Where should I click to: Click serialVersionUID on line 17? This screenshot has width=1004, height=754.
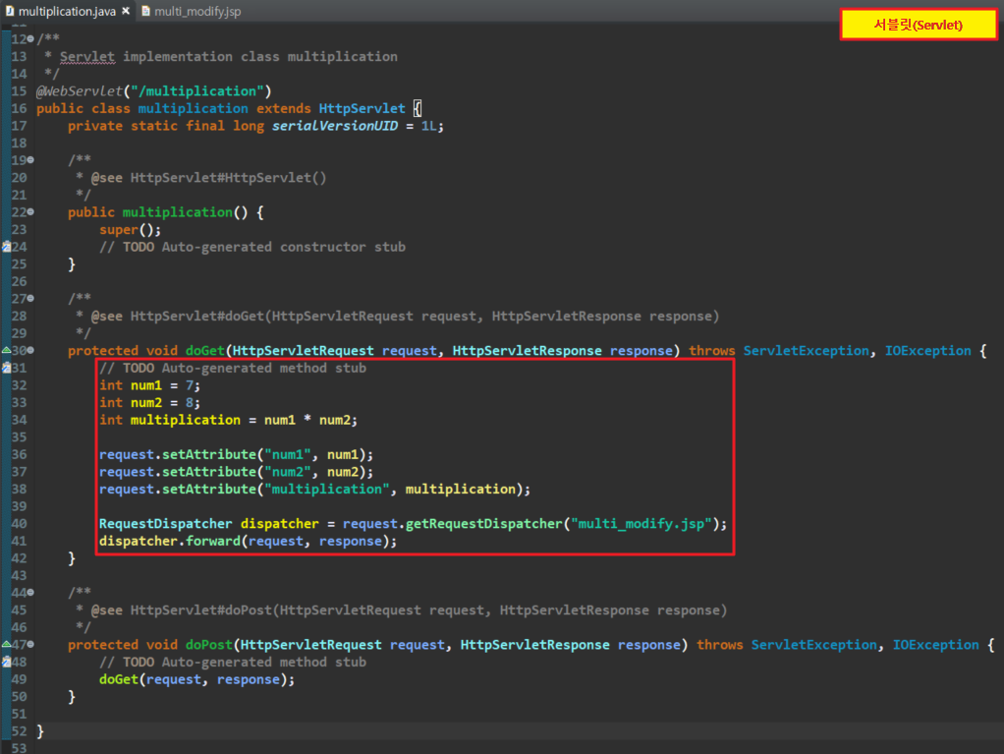[x=335, y=126]
